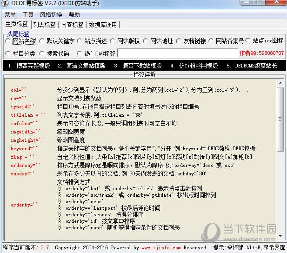Switch to the 数据库调用 tab
Viewport: 287px width, 253px height.
tap(103, 25)
